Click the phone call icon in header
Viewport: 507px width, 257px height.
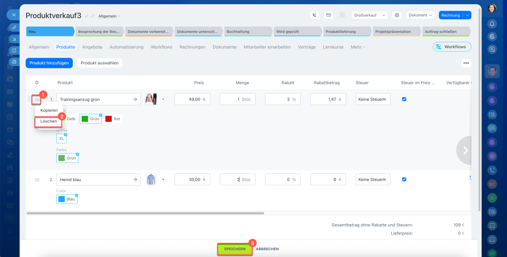point(314,15)
